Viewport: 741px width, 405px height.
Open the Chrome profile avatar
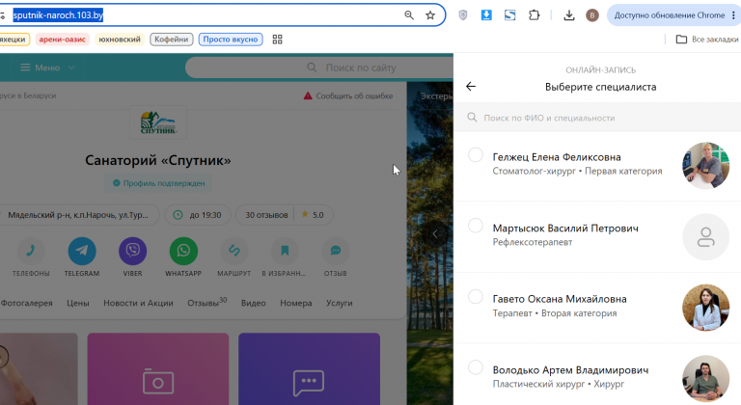[592, 15]
